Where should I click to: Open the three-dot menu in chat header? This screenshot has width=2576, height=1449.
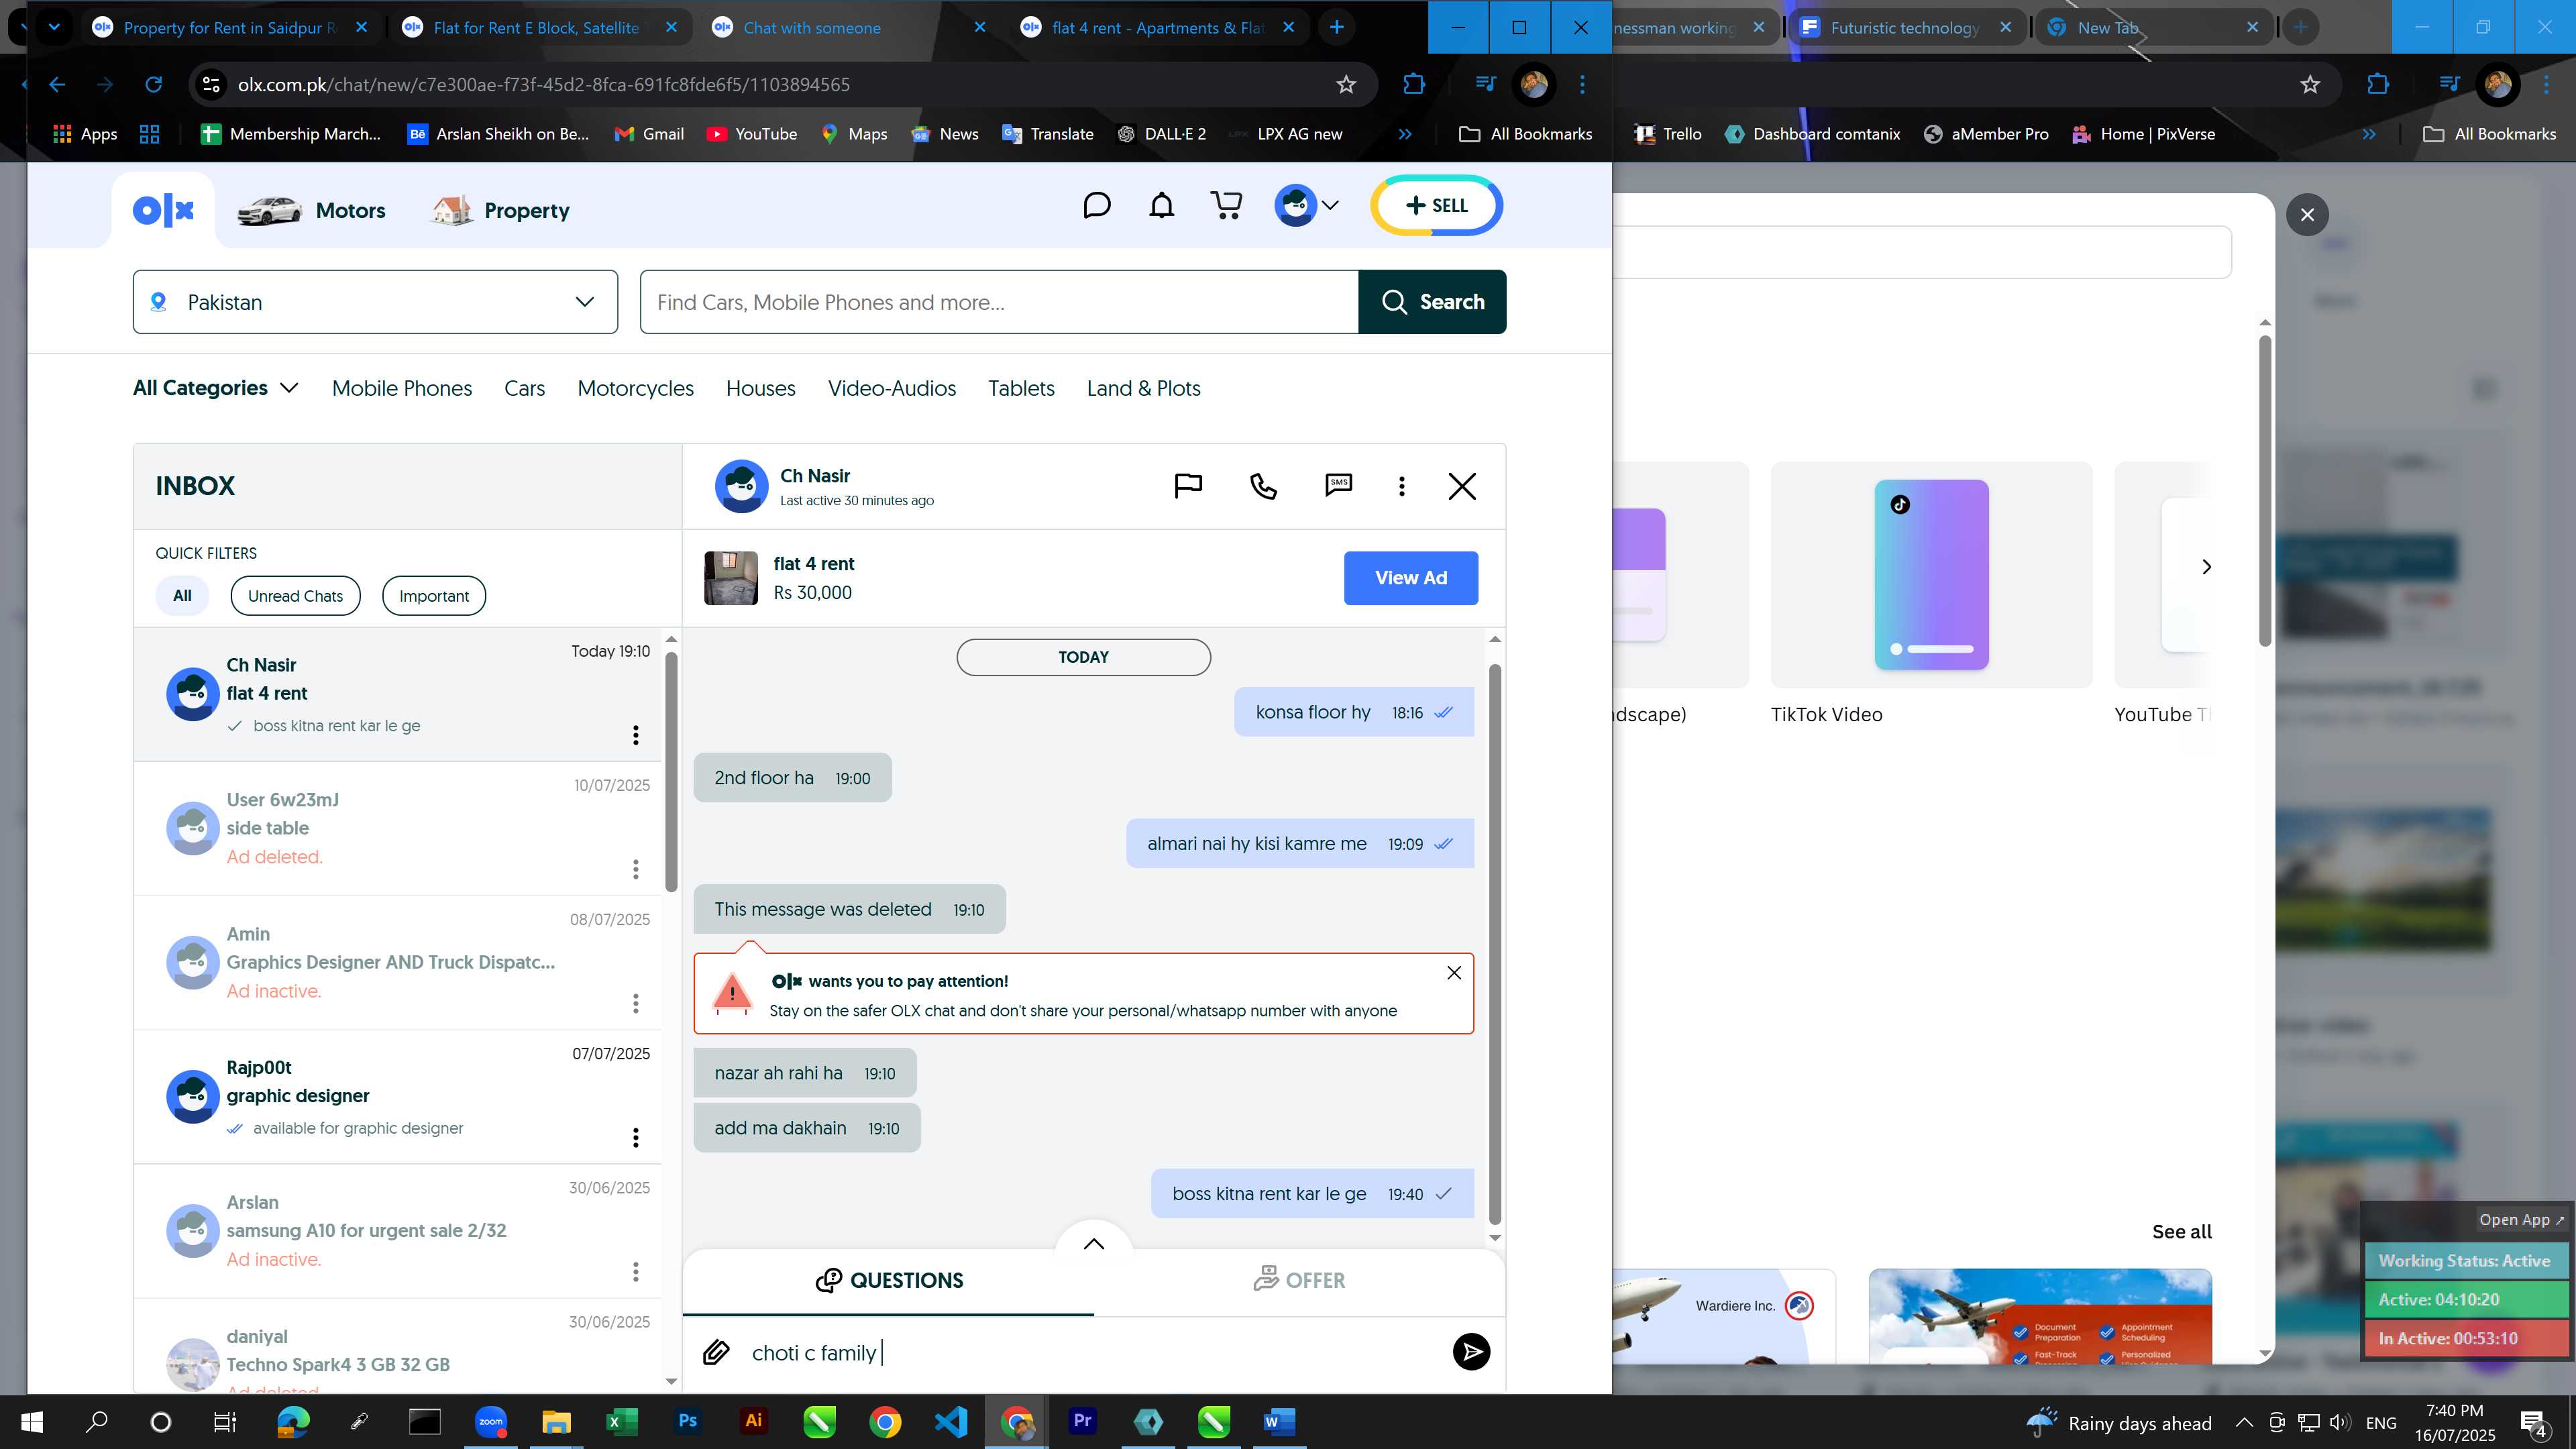coord(1402,486)
